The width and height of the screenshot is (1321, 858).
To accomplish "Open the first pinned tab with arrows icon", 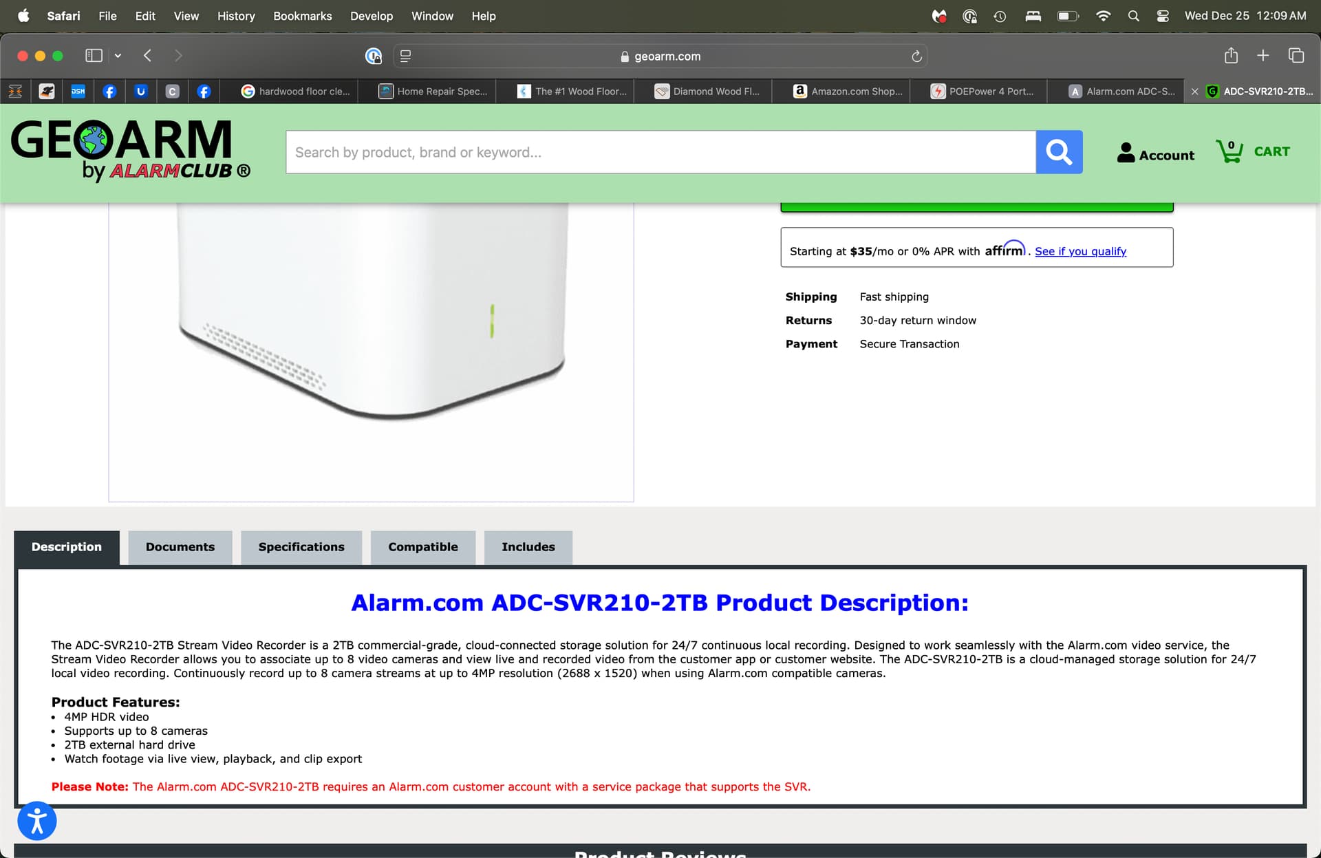I will 15,91.
